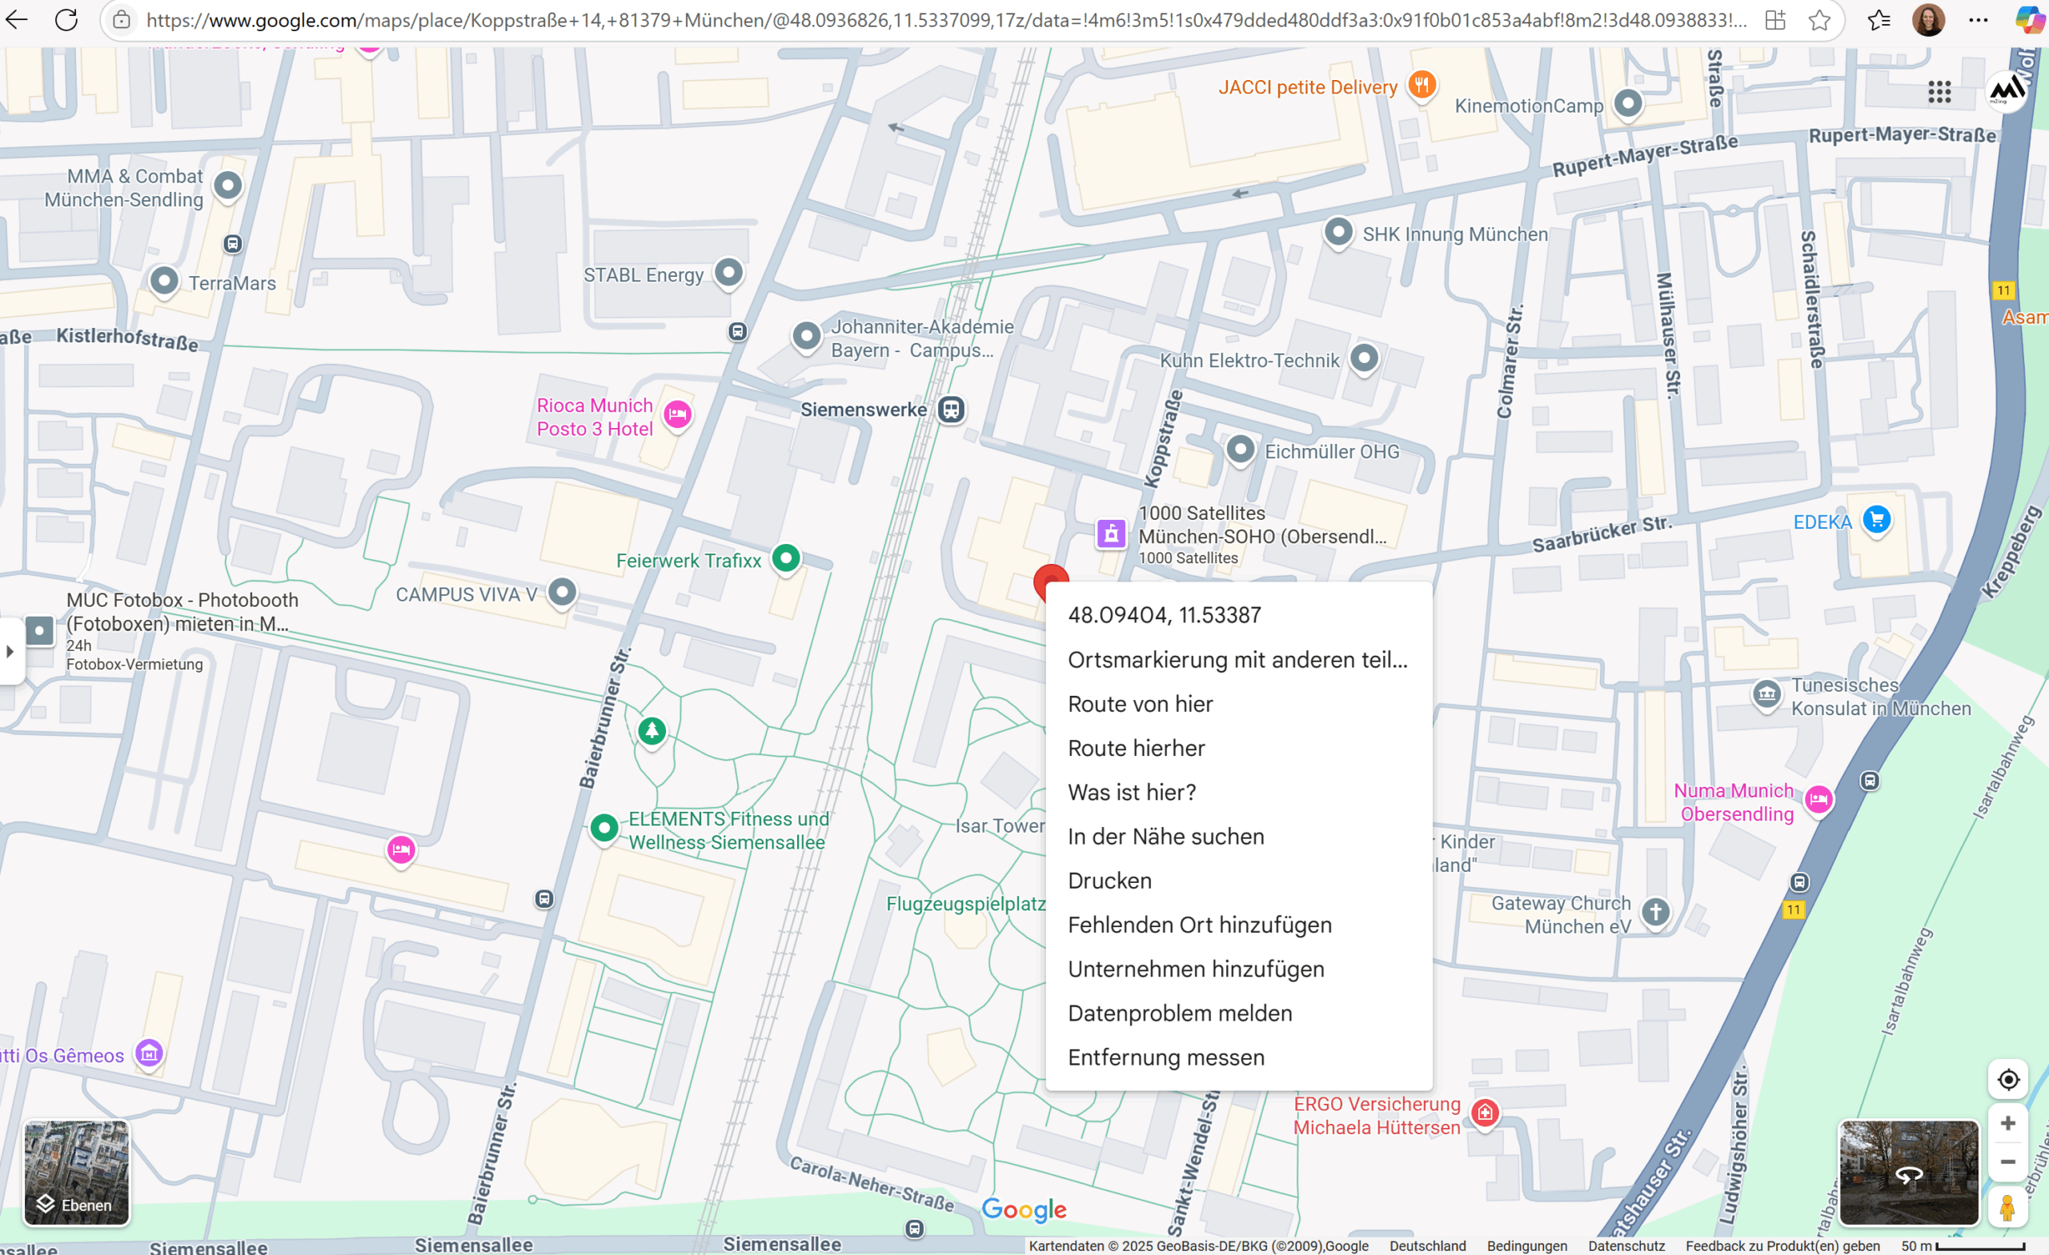The width and height of the screenshot is (2049, 1255).
Task: Click the Street View pegman icon
Action: click(2007, 1208)
